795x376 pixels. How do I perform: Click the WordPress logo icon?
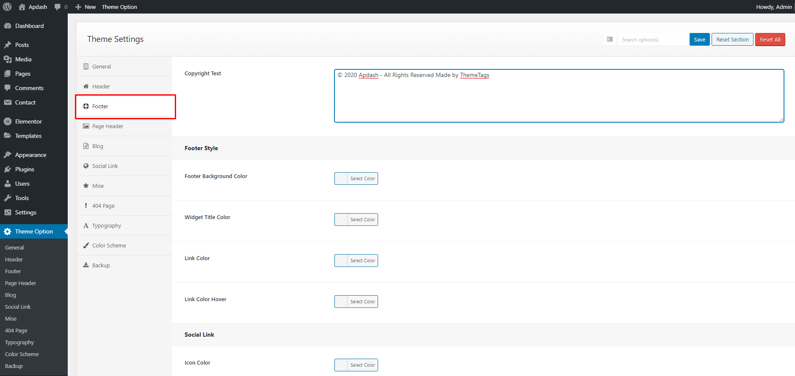7,7
